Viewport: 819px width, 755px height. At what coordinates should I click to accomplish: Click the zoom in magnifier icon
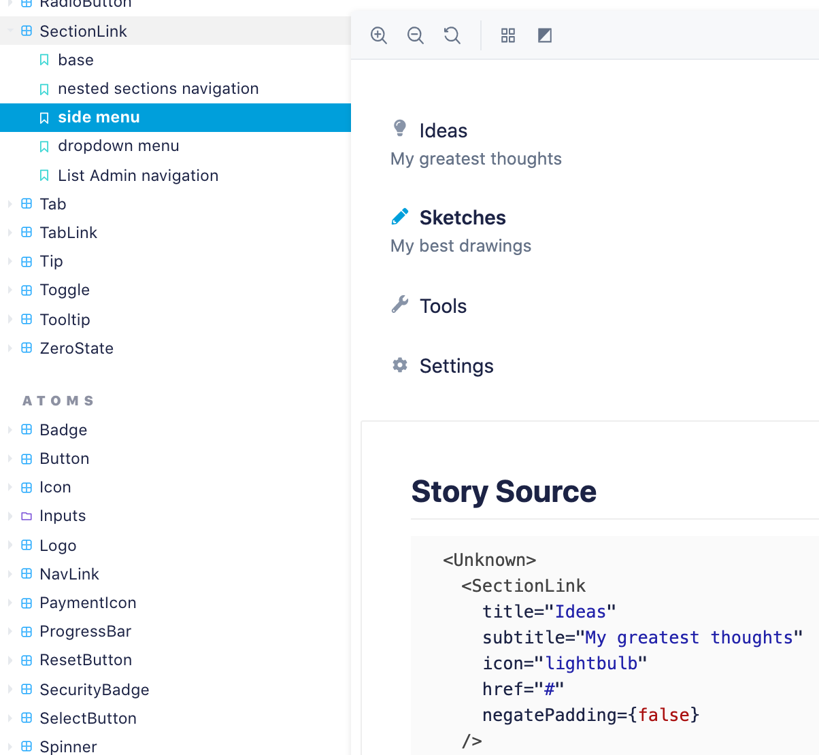pos(379,35)
